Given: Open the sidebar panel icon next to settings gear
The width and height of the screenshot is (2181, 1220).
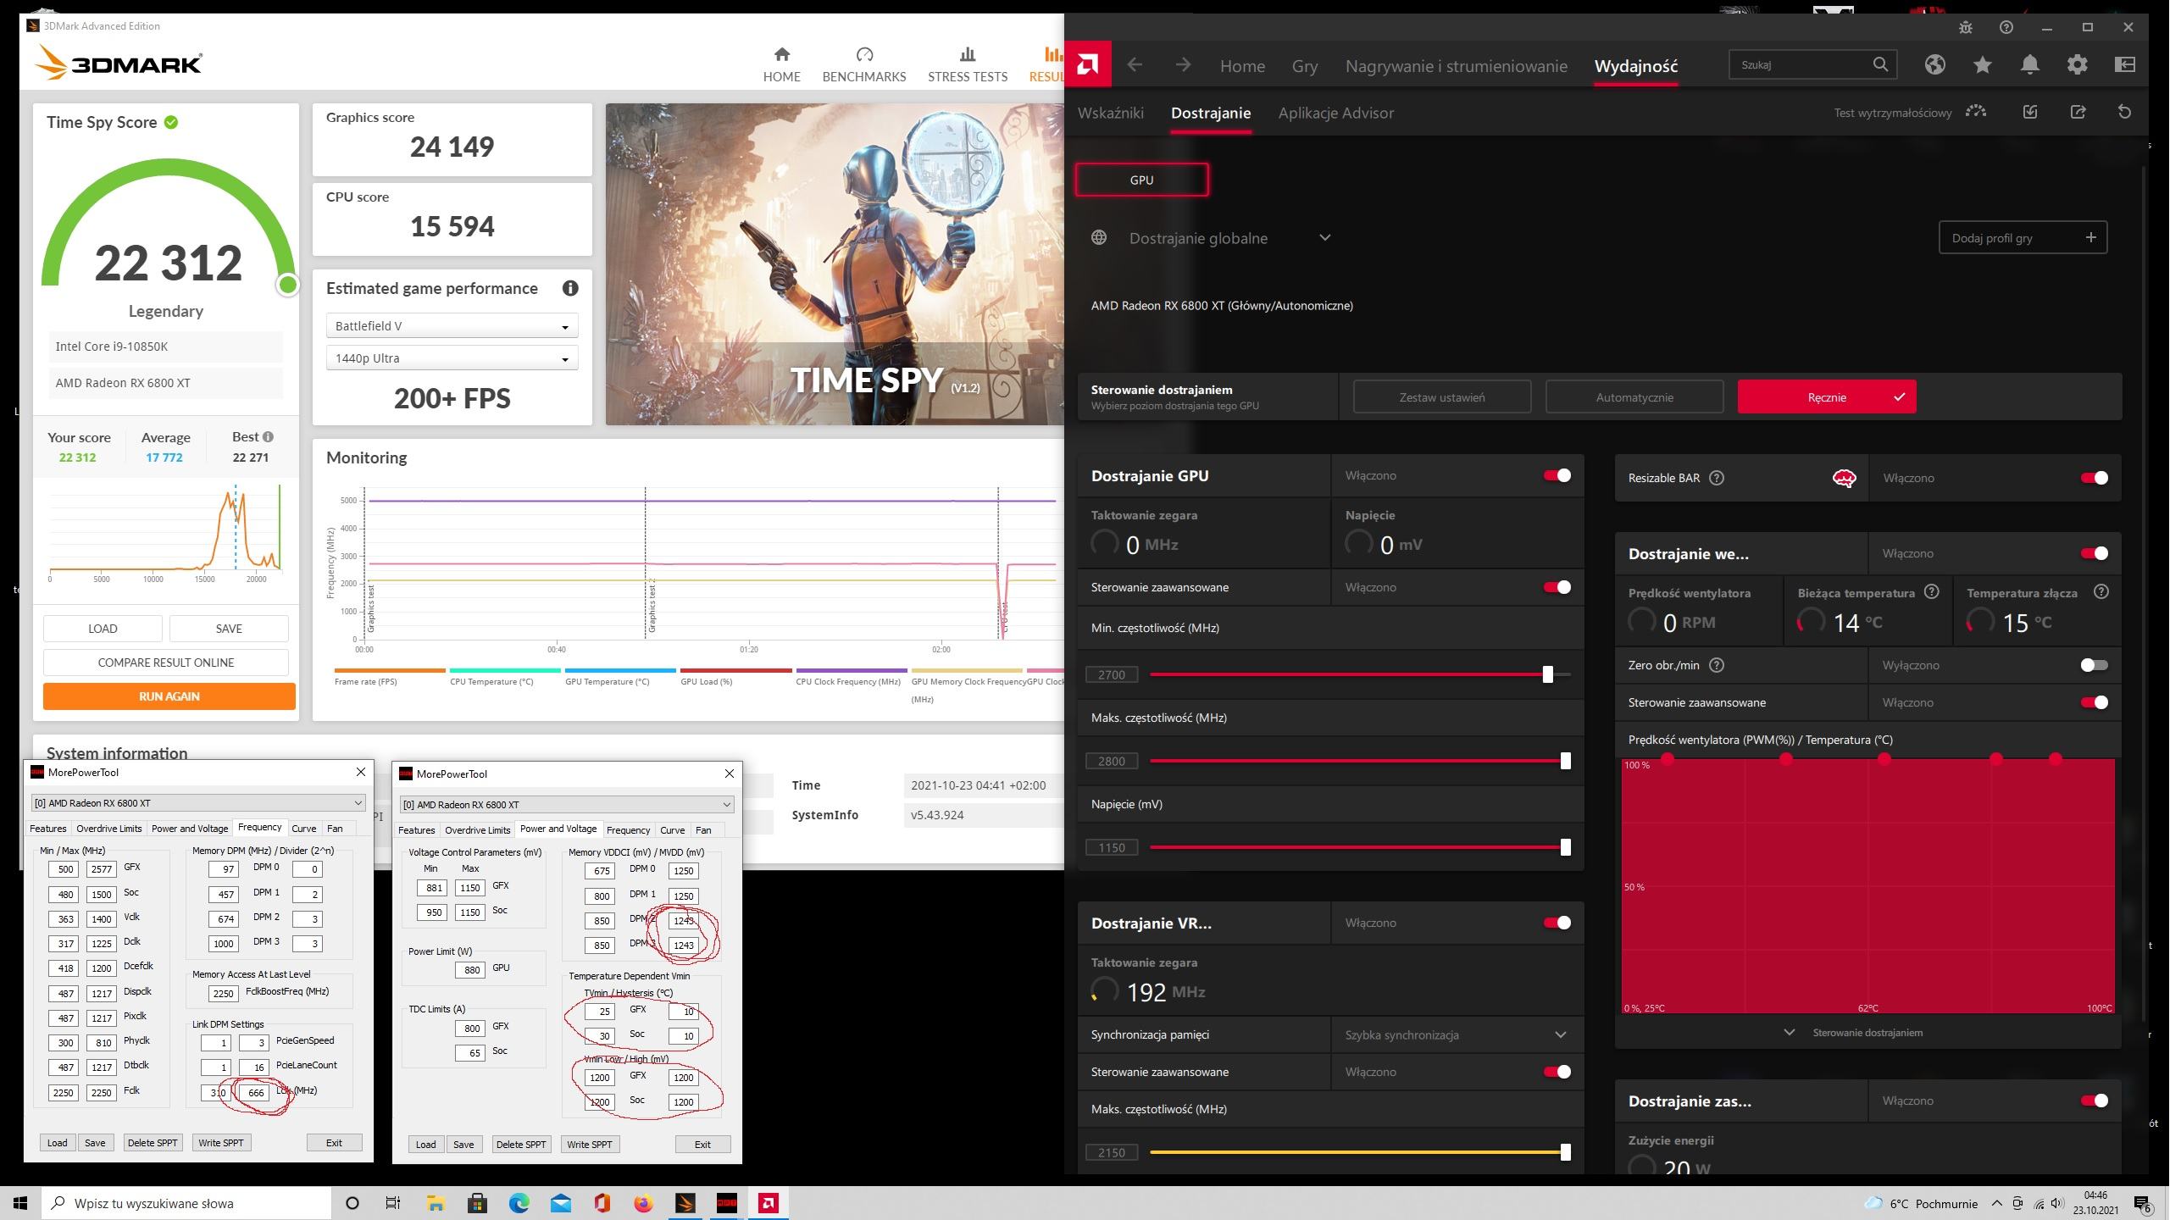Looking at the screenshot, I should coord(2124,64).
